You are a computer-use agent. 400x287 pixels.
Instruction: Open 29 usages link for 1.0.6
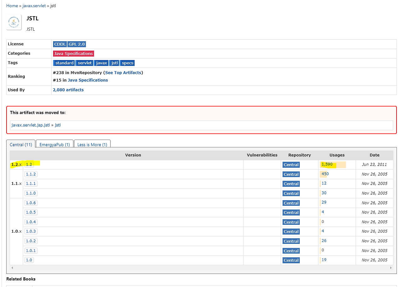[x=324, y=202]
